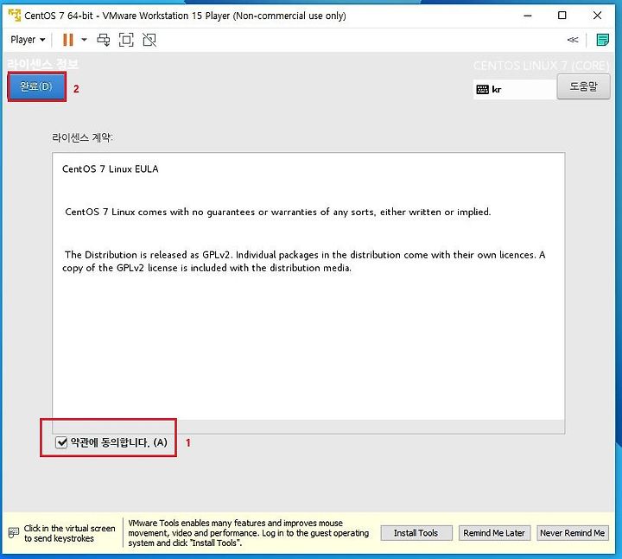
Task: Enter full screen mode
Action: [126, 40]
